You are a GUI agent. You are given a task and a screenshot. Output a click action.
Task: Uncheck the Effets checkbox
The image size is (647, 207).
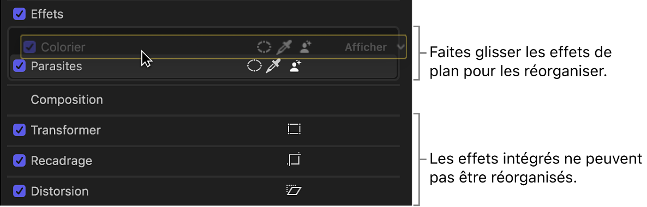click(20, 14)
